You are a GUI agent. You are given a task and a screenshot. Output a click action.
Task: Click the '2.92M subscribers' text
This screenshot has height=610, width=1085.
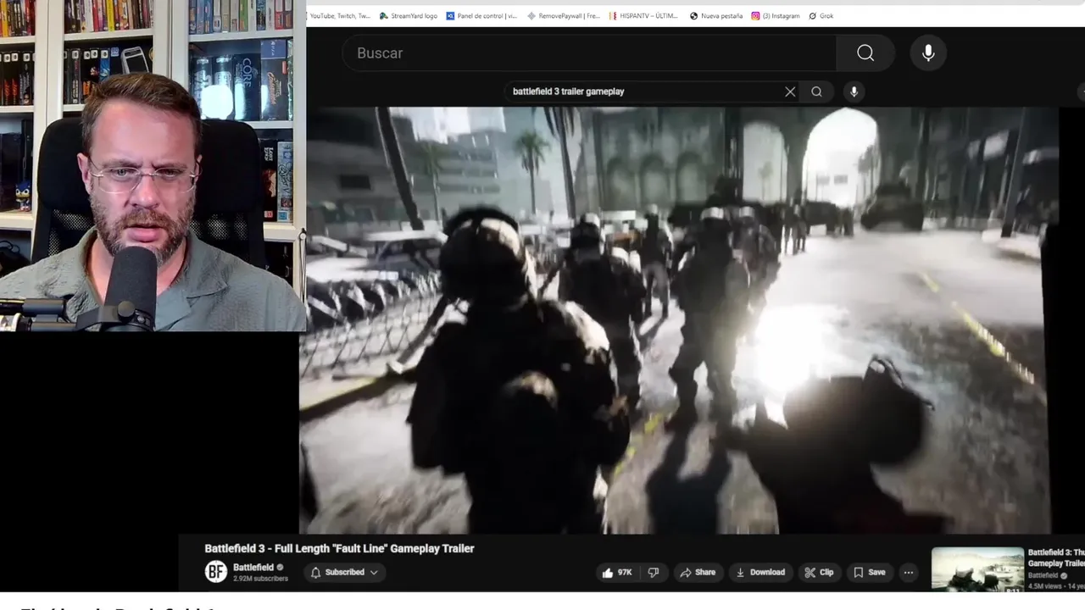(x=260, y=579)
